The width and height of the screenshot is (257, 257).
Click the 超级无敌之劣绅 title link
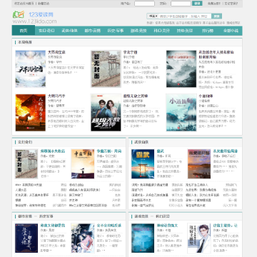(x=136, y=96)
